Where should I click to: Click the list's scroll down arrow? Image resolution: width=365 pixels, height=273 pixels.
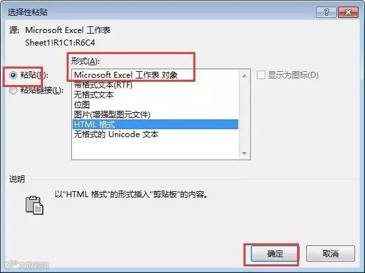(x=244, y=154)
